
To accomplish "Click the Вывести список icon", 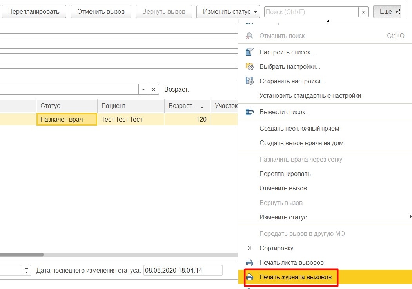I will pos(249,112).
